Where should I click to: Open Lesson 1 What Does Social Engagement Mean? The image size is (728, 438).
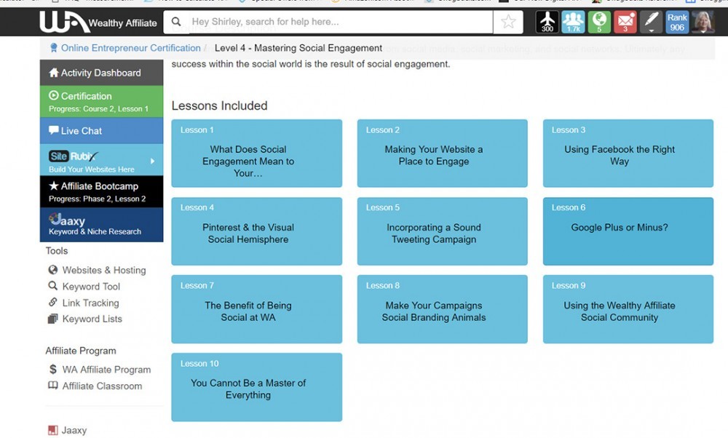pos(257,154)
